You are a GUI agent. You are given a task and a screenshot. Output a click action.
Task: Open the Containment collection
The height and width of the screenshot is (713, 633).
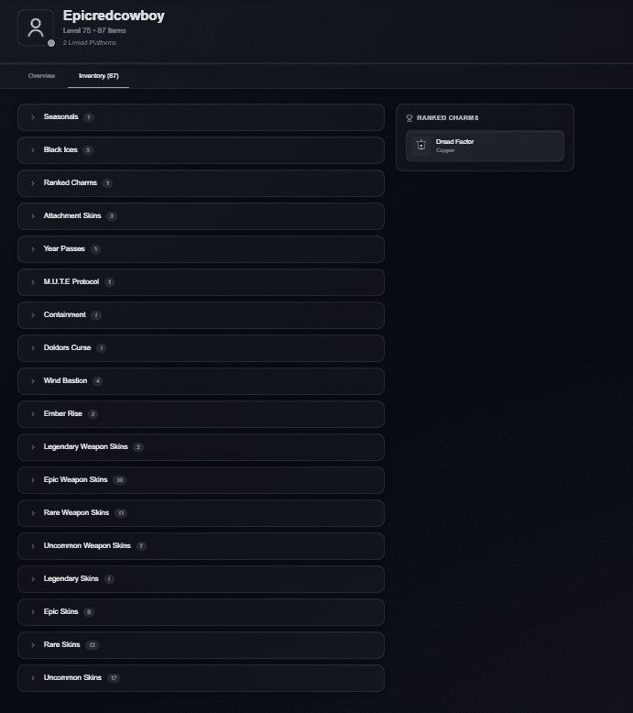[x=201, y=315]
